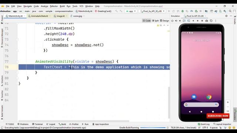Click the emulator Home circle icon
The height and width of the screenshot is (133, 237).
coord(197,21)
